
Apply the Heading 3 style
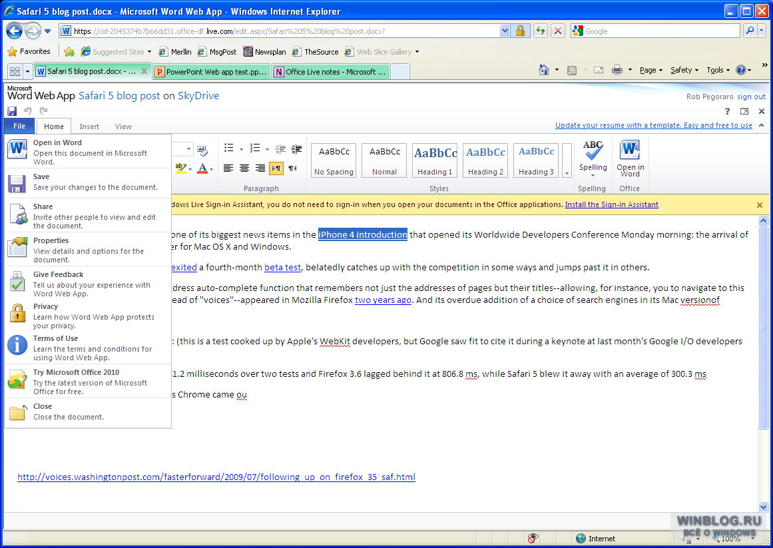tap(536, 160)
